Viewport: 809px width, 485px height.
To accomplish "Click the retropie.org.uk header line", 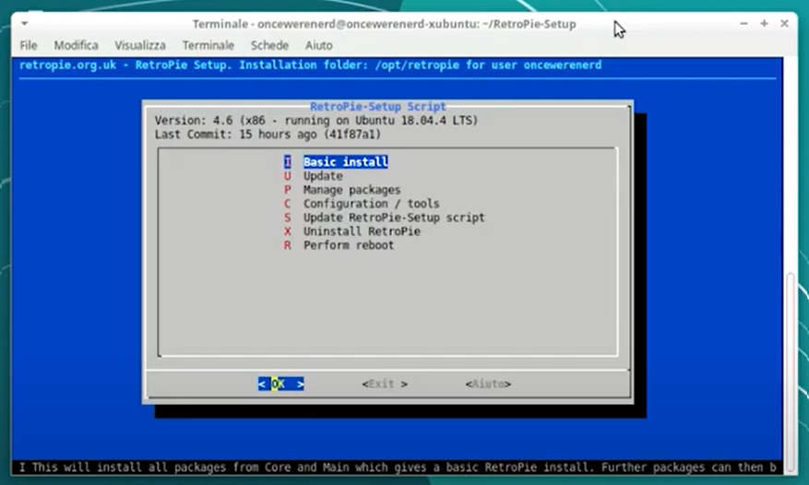I will [310, 65].
